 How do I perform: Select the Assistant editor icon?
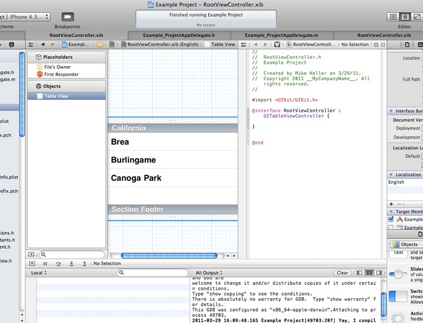tap(405, 17)
